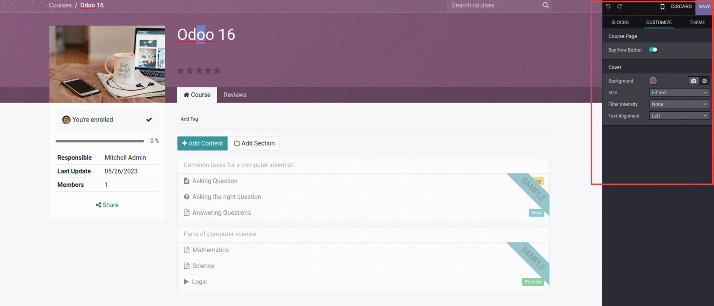Image resolution: width=714 pixels, height=306 pixels.
Task: Switch to mobile preview icon
Action: 662,7
